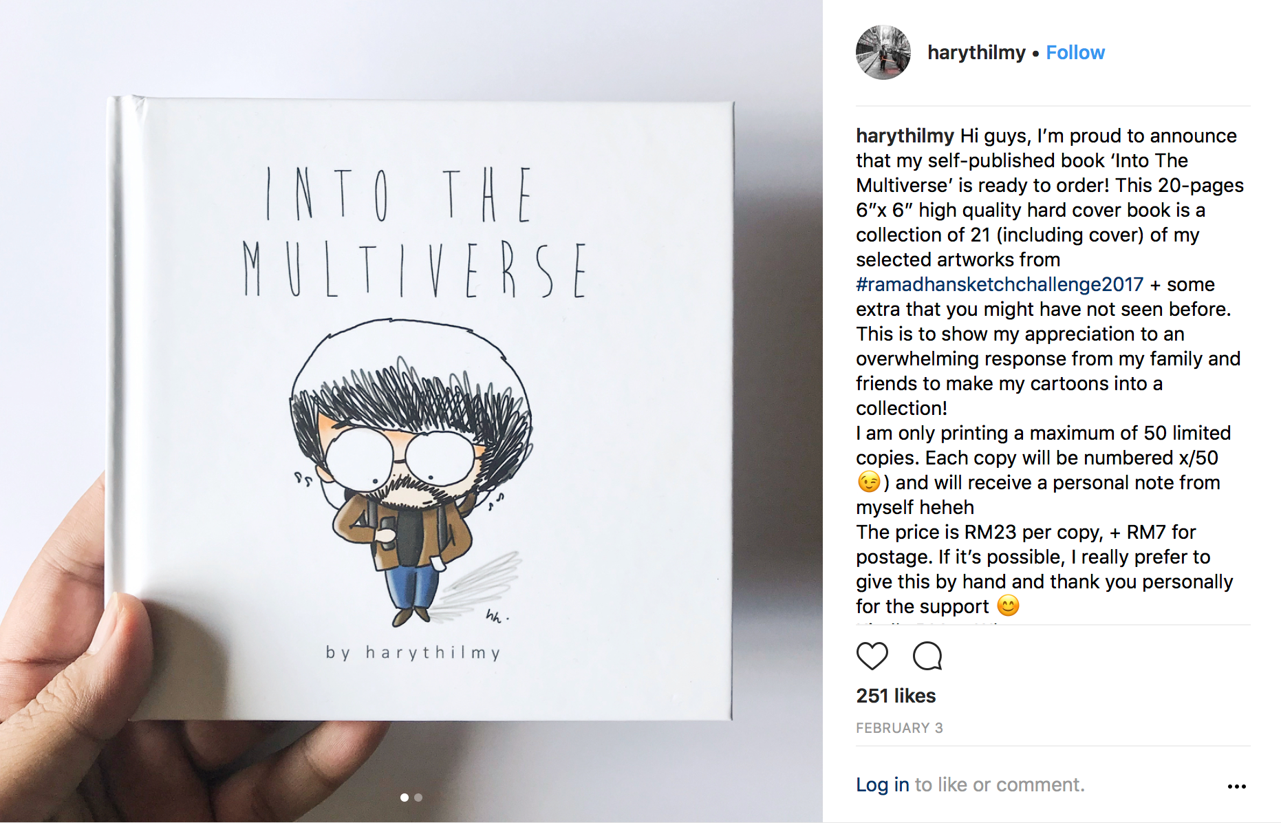View the list of 251 likes
Viewport: 1281px width, 823px height.
896,696
